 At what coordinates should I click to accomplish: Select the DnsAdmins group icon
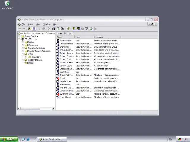58,47
